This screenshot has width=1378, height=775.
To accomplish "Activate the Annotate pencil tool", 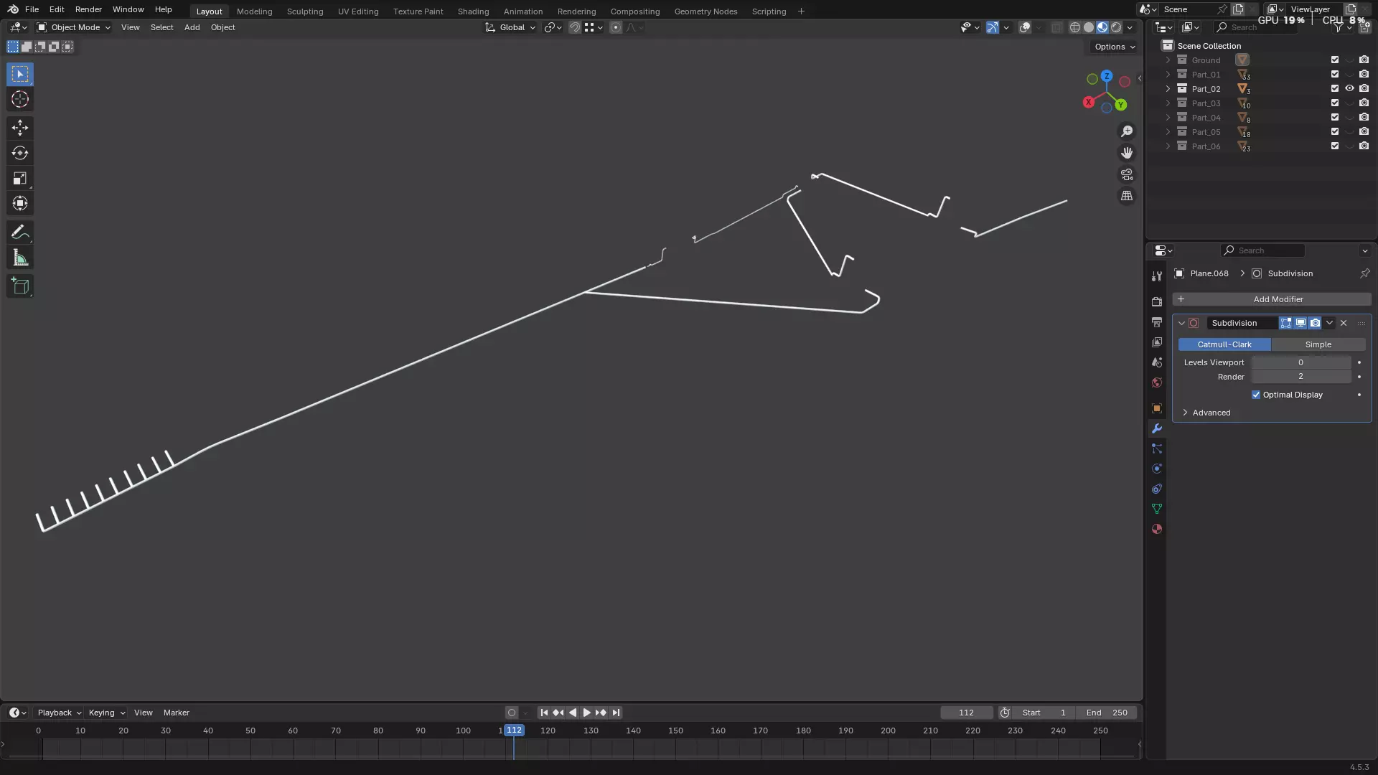I will 20,232.
